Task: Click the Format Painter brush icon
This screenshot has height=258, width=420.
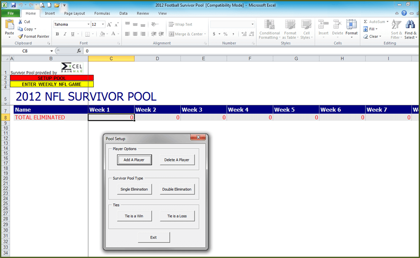Action: (x=20, y=37)
